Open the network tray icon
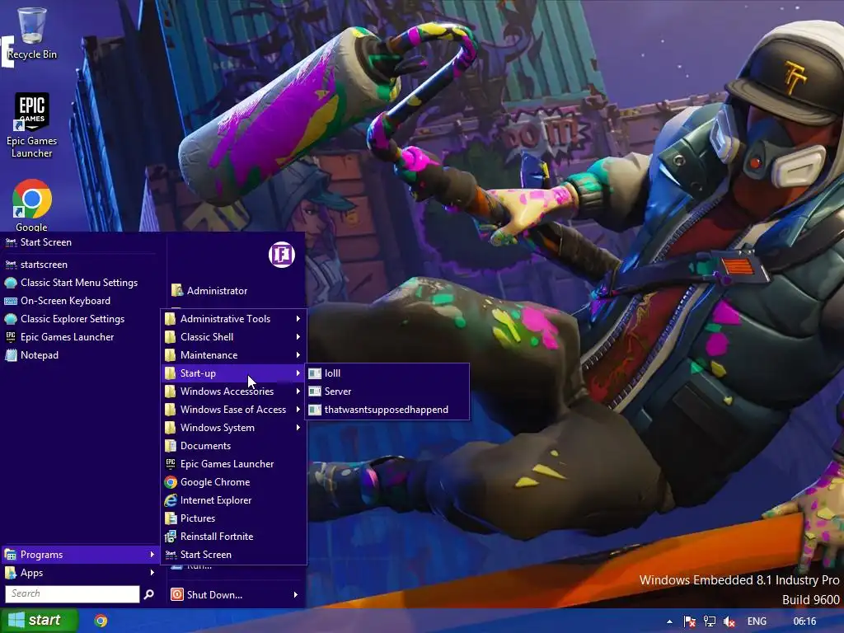844x633 pixels. click(710, 621)
